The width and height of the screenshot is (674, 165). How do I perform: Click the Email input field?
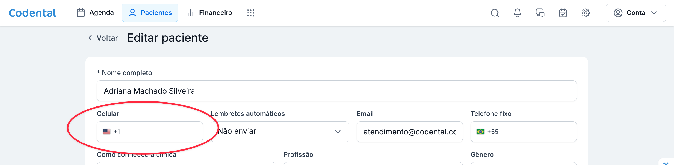click(x=409, y=132)
